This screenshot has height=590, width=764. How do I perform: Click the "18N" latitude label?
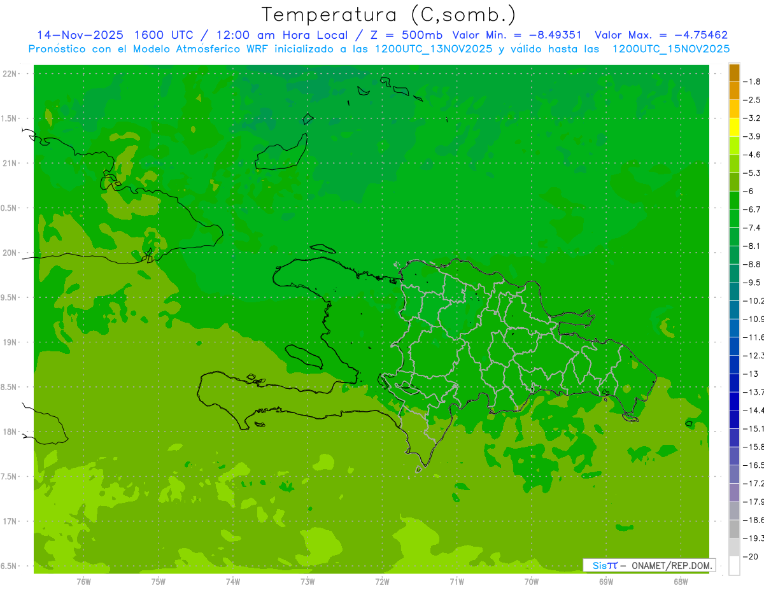pos(10,432)
